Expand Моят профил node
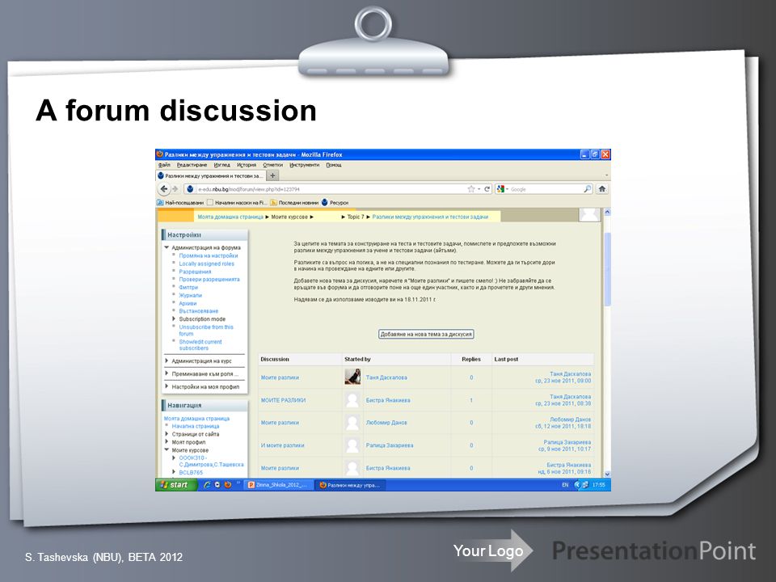 [167, 442]
